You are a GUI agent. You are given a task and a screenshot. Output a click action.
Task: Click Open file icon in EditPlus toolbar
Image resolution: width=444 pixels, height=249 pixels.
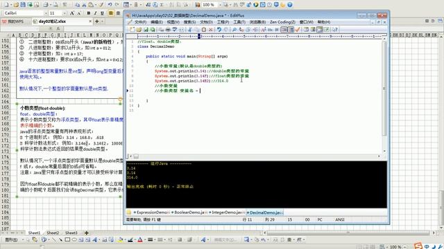pyautogui.click(x=139, y=29)
